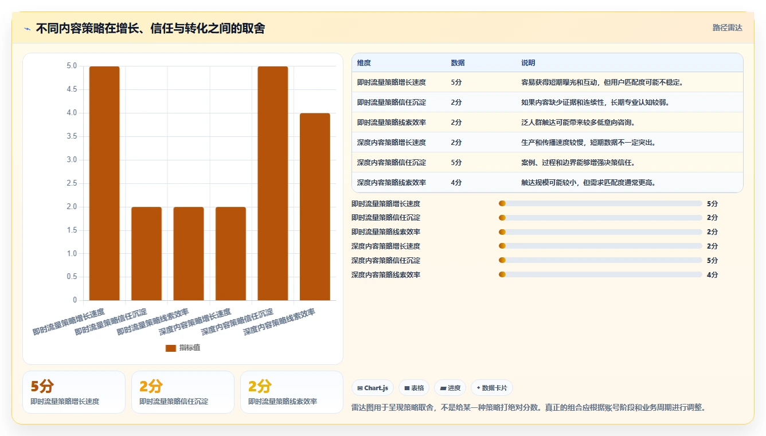
Task: Click x-axis label 深度内容策略线索效率
Action: (x=279, y=322)
